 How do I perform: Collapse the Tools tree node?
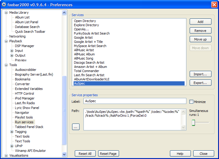[x=6, y=65]
